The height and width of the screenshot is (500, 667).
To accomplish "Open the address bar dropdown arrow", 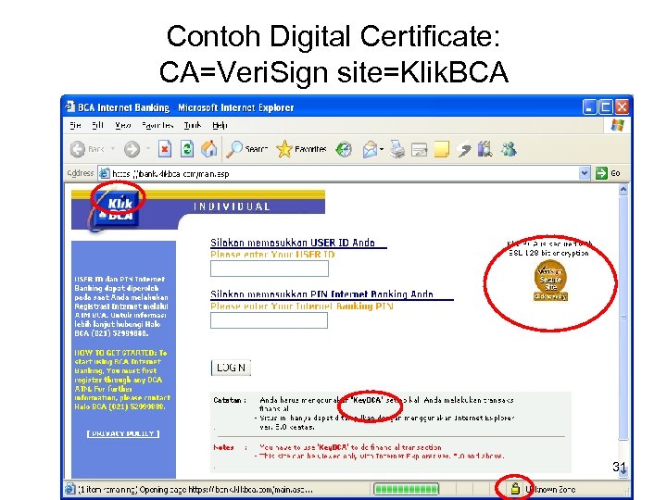I will [x=585, y=173].
